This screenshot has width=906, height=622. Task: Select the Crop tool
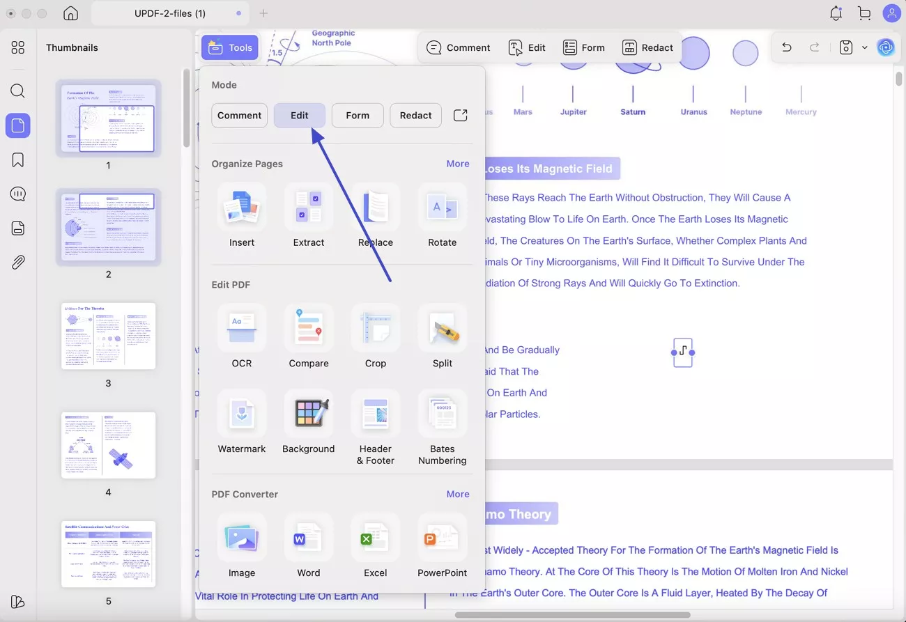[376, 338]
